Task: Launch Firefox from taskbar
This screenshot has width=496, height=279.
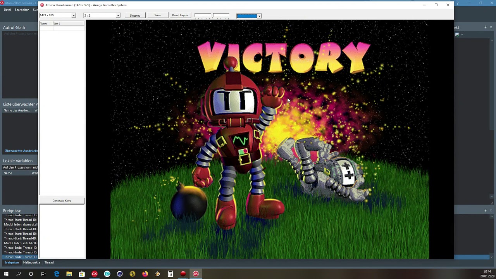Action: point(145,274)
